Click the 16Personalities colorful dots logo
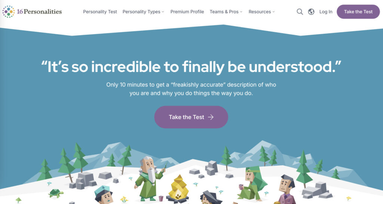 (x=8, y=12)
